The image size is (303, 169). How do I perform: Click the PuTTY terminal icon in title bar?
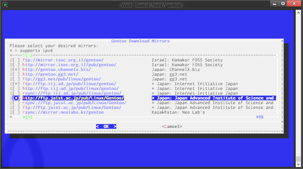(x=5, y=5)
